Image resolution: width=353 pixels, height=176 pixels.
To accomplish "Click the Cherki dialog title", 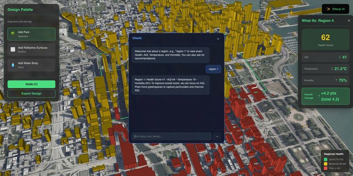I will point(137,38).
